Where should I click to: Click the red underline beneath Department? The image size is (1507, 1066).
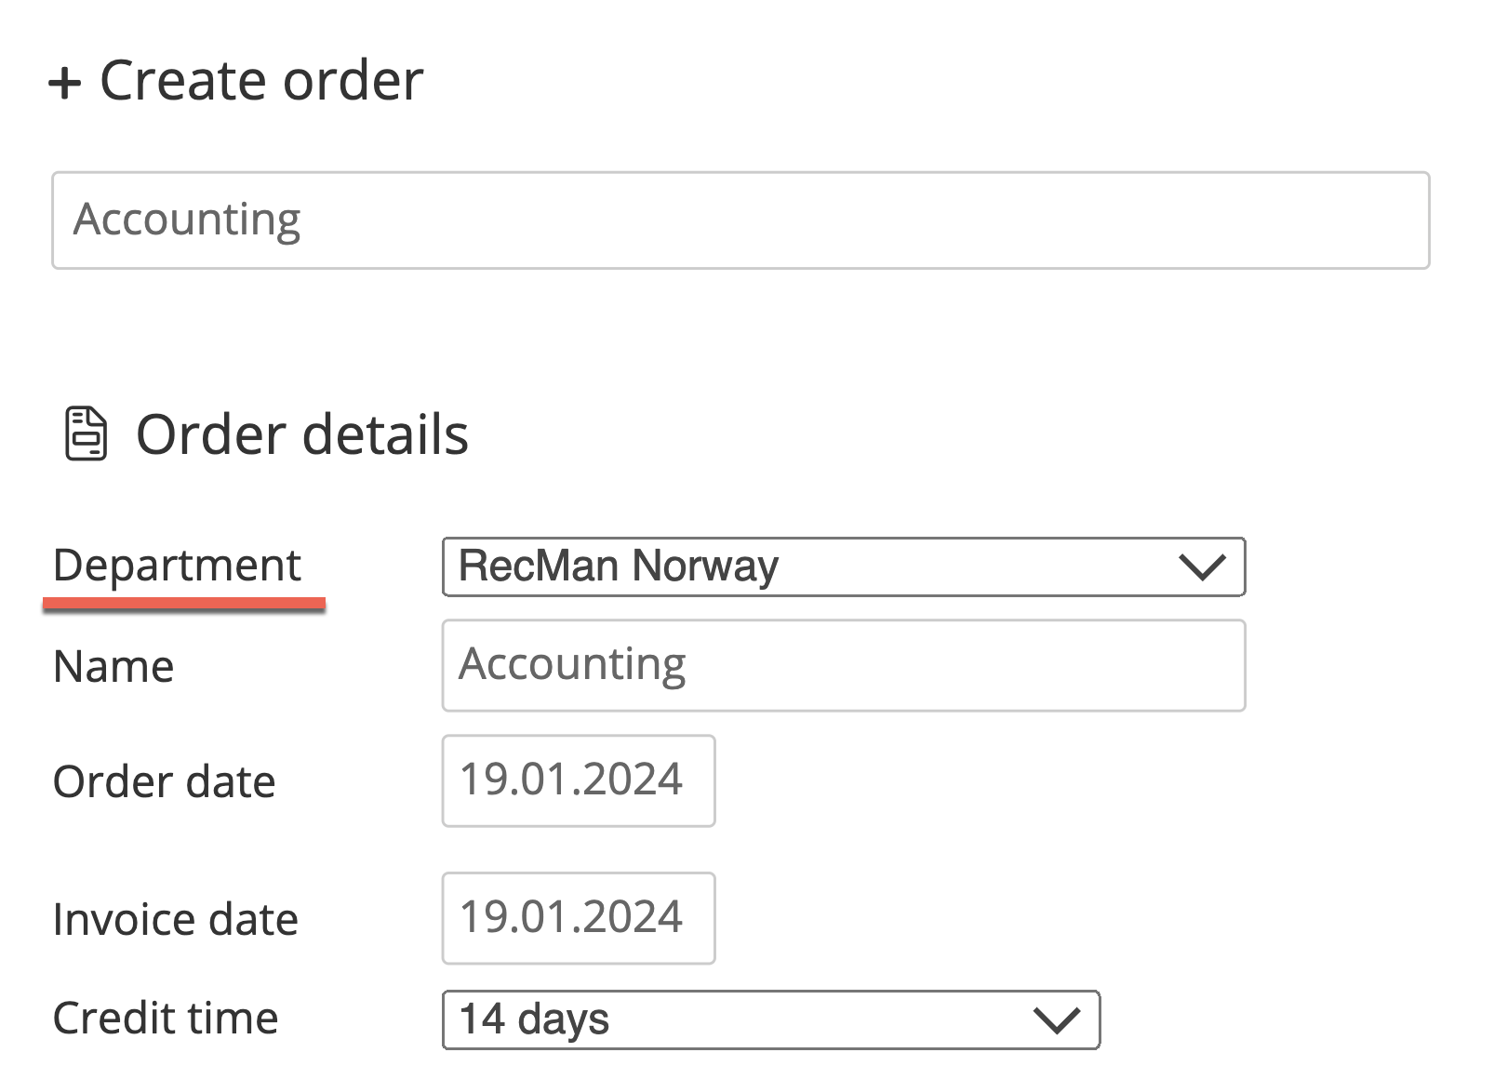183,605
